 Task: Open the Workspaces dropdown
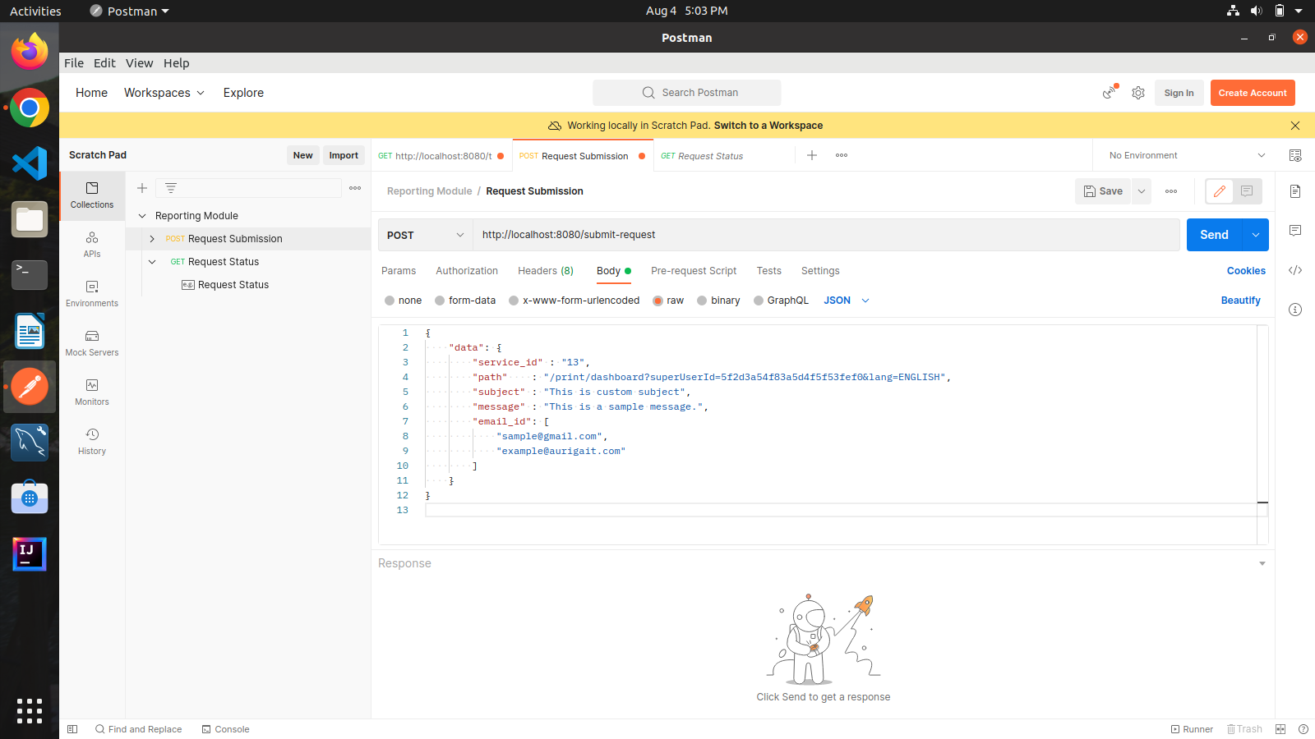click(164, 93)
